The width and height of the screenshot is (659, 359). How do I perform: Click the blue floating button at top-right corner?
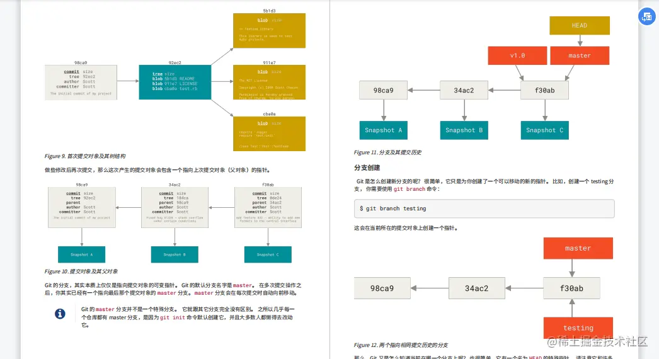click(x=647, y=17)
